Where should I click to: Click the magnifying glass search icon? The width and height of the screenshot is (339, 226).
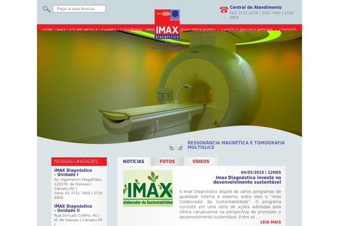[46, 9]
